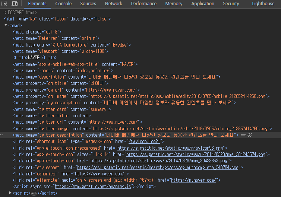Collapse the head element triangle
Screen dimensions: 281x197
point(6,25)
